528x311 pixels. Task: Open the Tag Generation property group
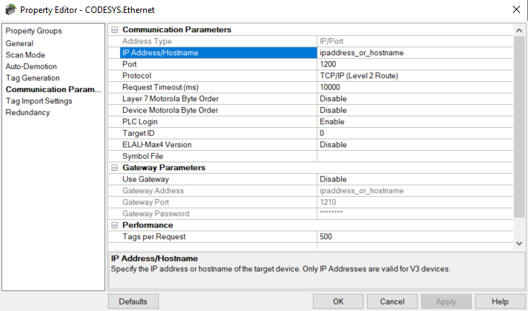[32, 78]
